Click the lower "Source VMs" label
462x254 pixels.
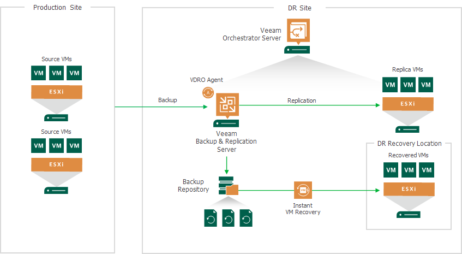click(56, 132)
